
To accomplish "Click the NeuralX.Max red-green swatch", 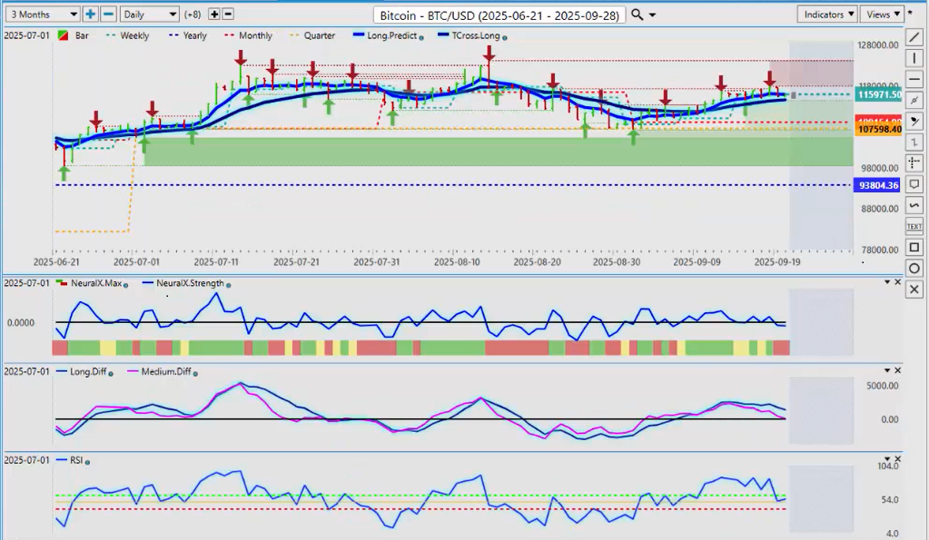I will click(x=62, y=282).
